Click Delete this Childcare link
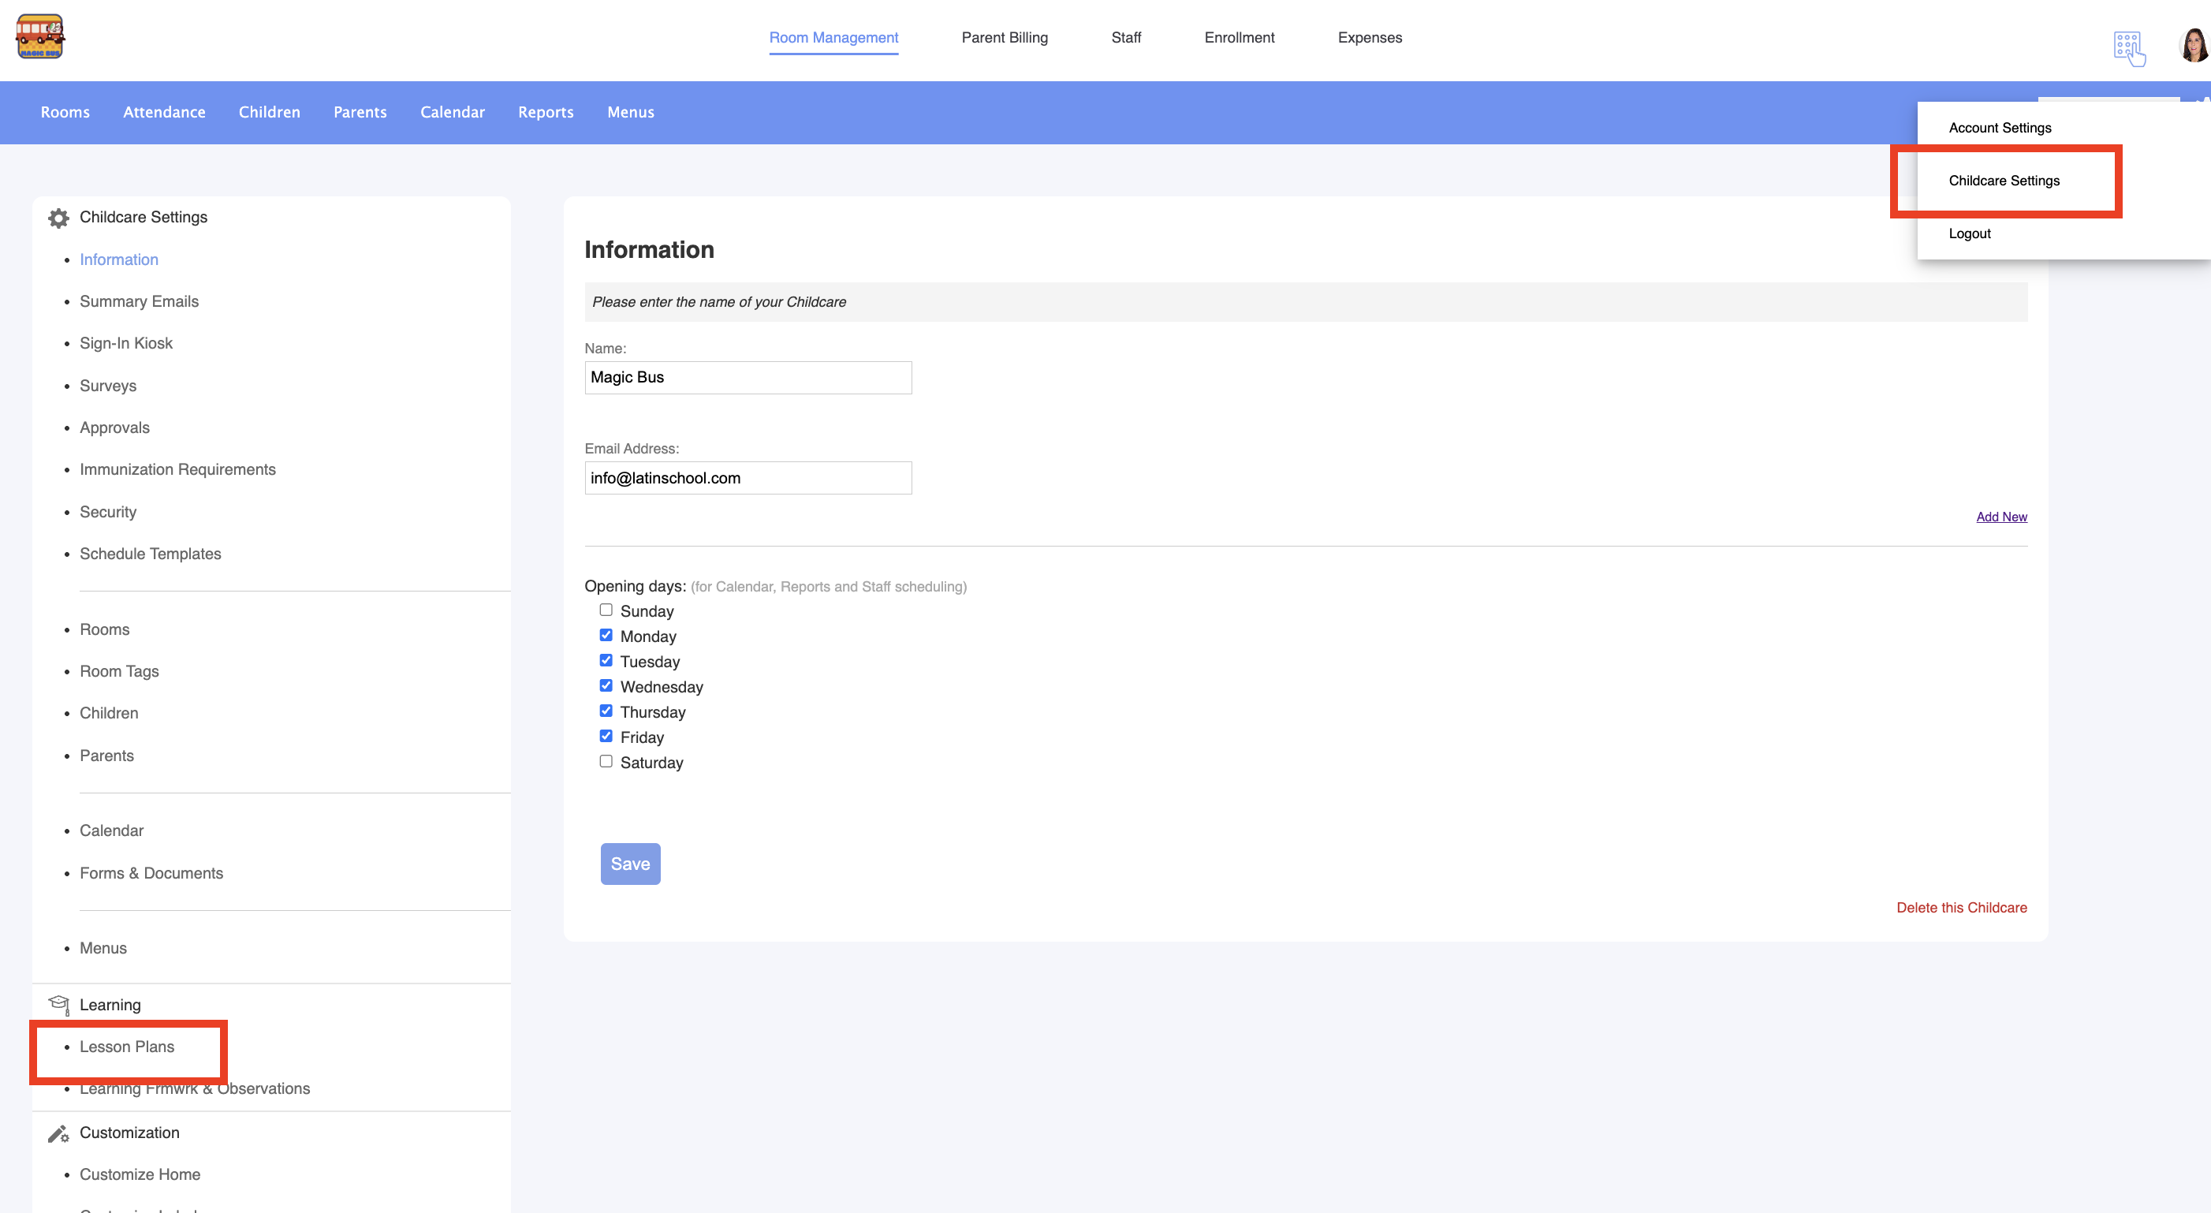 point(1961,908)
